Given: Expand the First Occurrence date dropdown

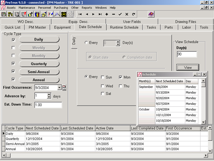Looking at the screenshot, I should coord(59,87).
